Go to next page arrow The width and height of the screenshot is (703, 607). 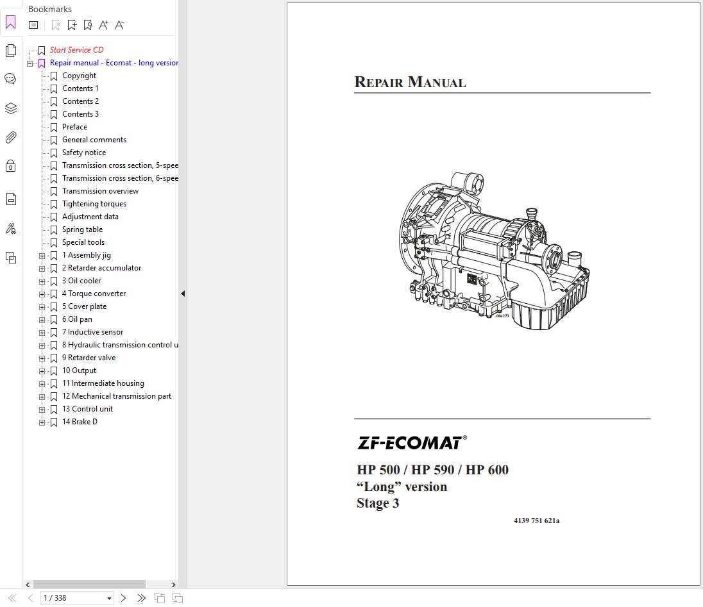click(123, 598)
